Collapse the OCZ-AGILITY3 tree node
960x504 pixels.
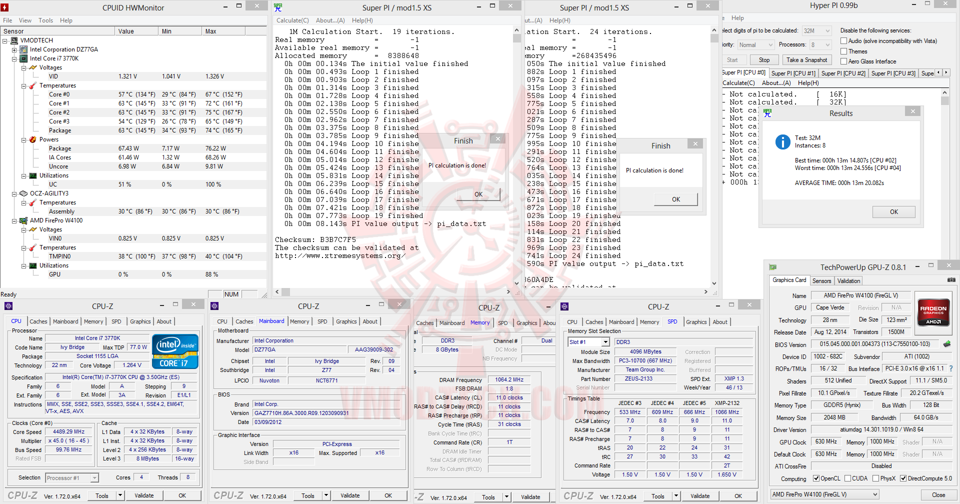(x=14, y=193)
